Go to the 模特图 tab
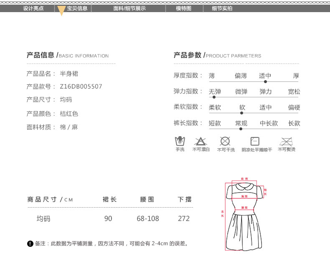 pos(183,8)
